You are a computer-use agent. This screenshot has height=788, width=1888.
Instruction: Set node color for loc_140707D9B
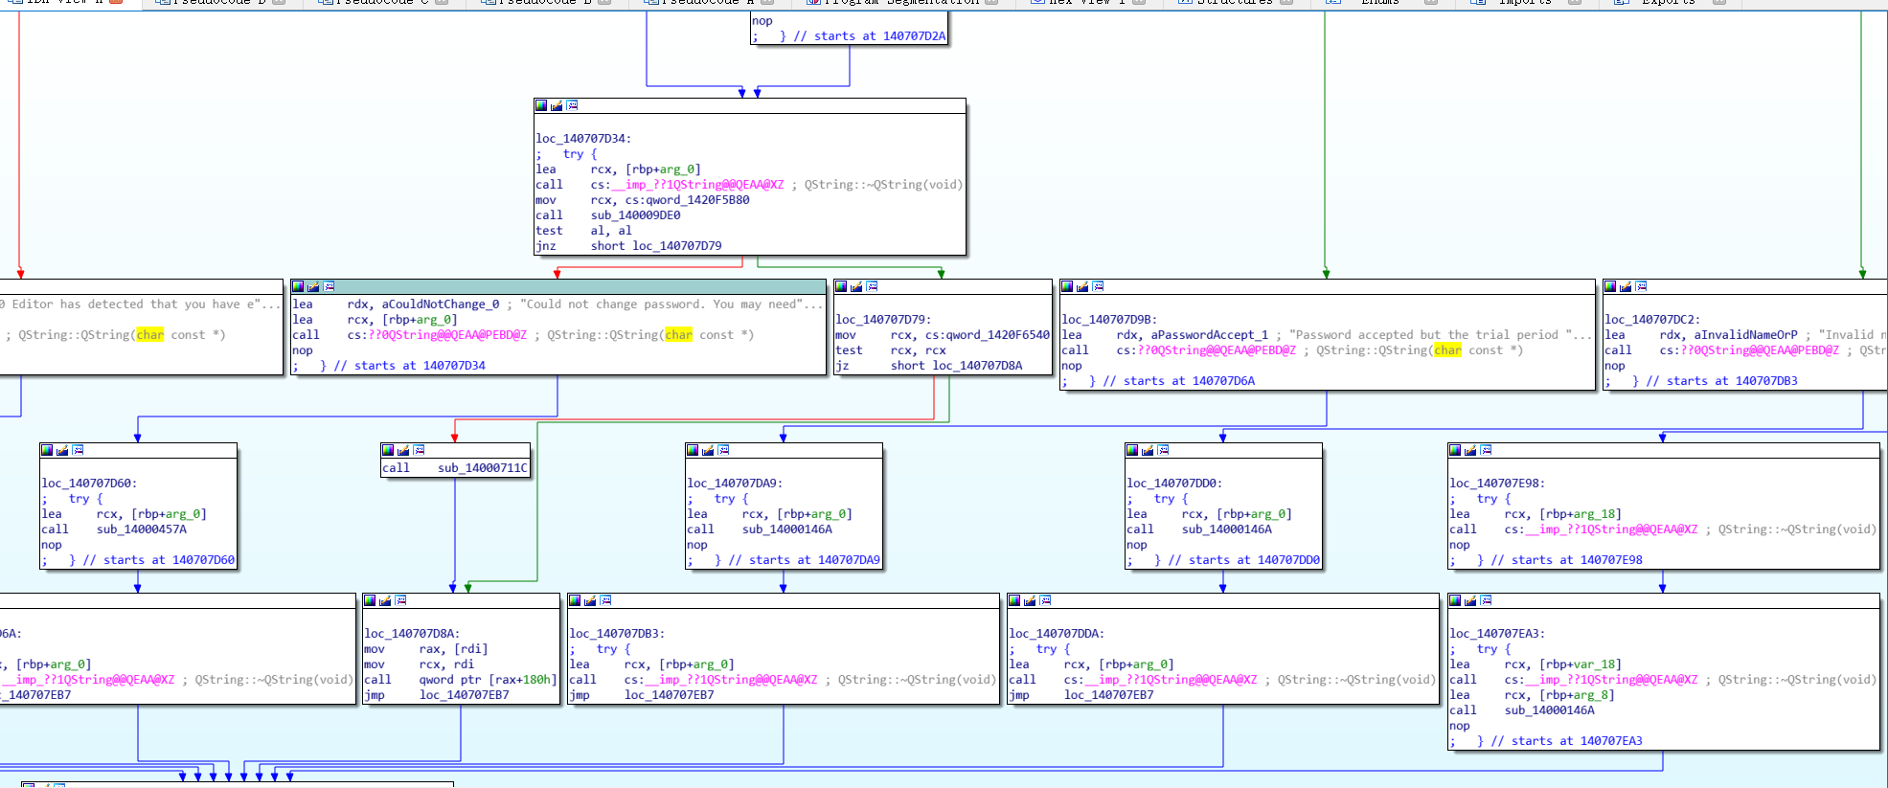[1067, 286]
